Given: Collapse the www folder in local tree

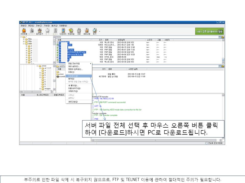Looking at the screenshot, I should coord(37,66).
